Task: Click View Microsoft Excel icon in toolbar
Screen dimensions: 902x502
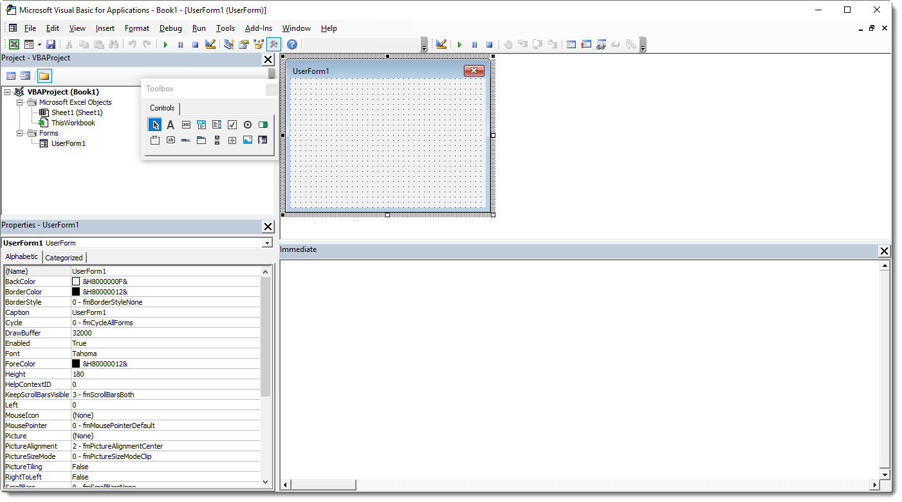Action: tap(14, 44)
